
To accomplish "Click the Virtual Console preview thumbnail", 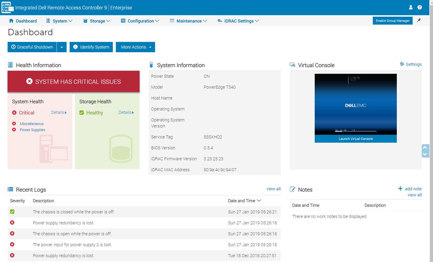I will tap(355, 104).
